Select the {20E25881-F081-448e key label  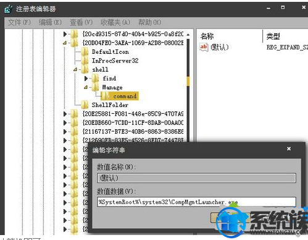tap(133, 114)
